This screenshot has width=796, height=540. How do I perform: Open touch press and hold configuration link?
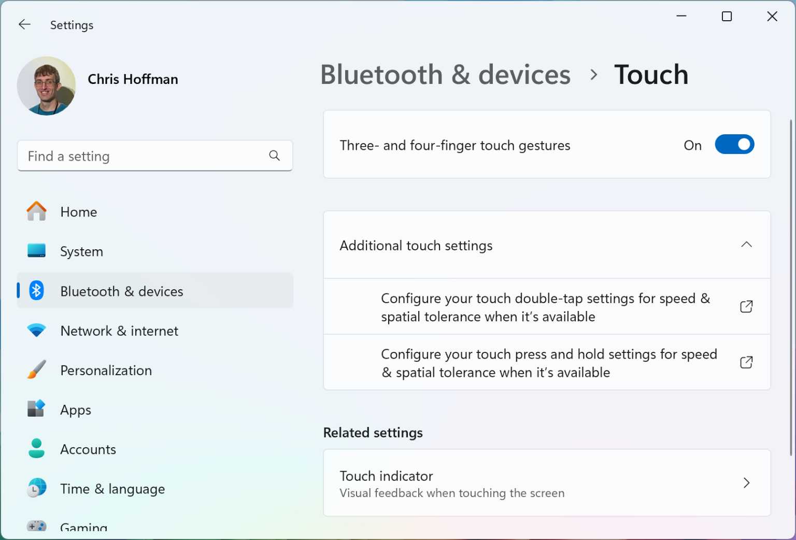(746, 362)
